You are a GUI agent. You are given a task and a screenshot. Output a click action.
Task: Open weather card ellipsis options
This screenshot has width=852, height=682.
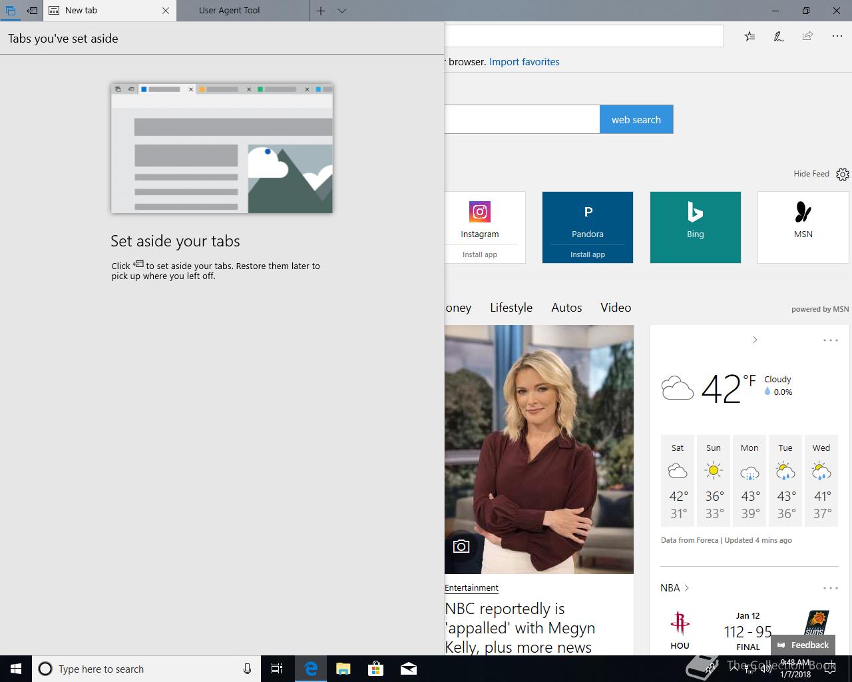(x=831, y=340)
